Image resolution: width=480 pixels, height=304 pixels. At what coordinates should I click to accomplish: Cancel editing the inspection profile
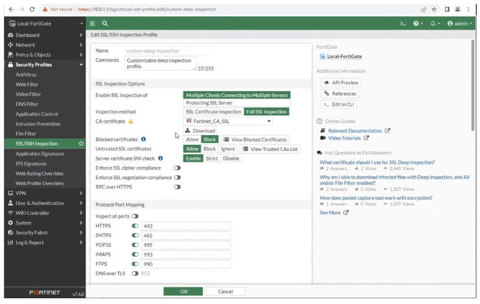point(225,291)
